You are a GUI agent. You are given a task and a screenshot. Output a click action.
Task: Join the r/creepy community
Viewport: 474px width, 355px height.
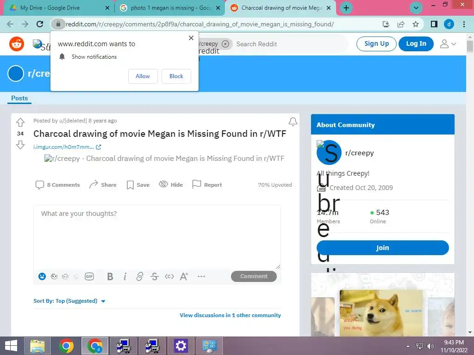pos(382,248)
